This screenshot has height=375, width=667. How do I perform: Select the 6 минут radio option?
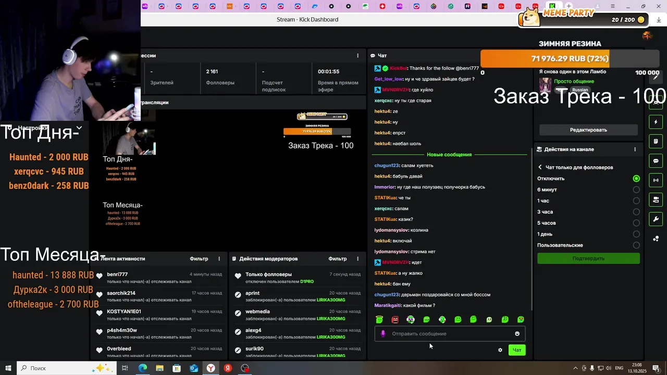(x=636, y=190)
